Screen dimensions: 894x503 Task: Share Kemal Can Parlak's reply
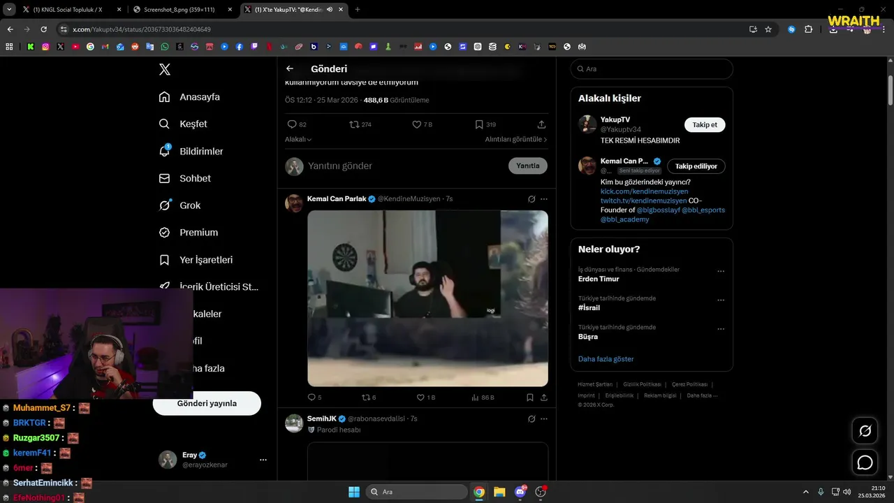[544, 397]
